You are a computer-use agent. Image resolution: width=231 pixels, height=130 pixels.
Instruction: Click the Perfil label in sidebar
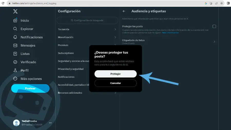tap(24, 70)
